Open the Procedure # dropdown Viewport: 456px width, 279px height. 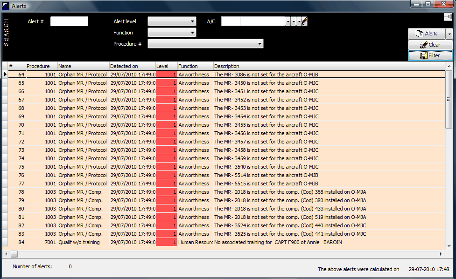pyautogui.click(x=206, y=44)
